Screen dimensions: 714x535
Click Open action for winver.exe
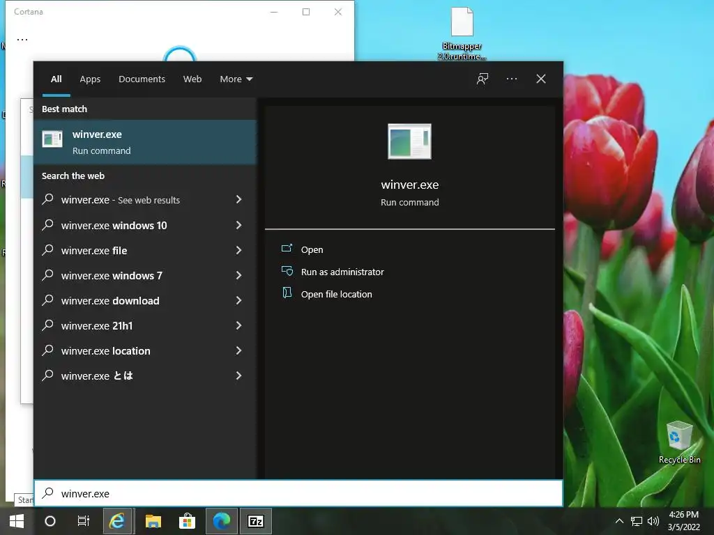click(x=312, y=250)
